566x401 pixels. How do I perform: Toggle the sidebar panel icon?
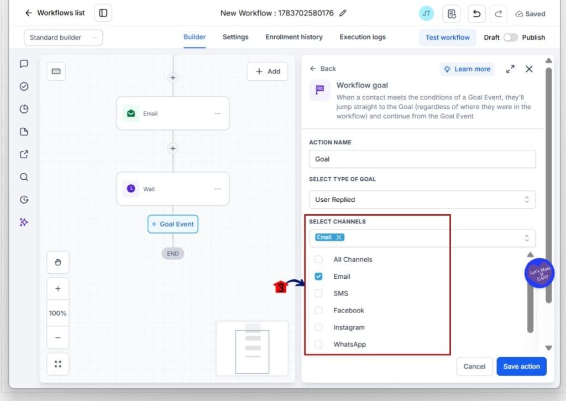pyautogui.click(x=103, y=13)
